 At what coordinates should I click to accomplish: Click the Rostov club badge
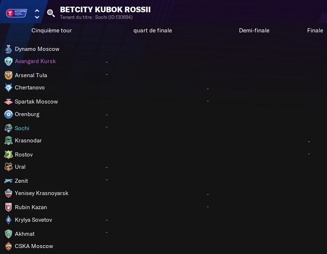click(8, 155)
